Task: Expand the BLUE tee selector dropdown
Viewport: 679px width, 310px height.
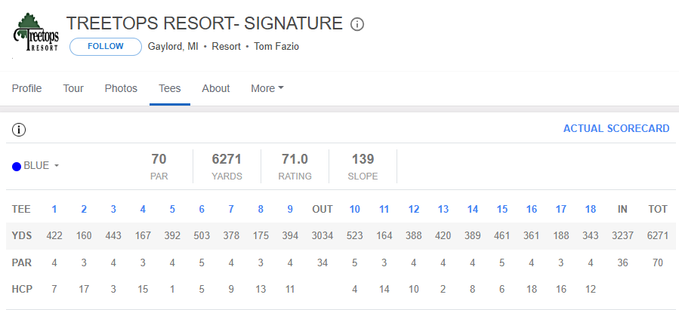Action: (x=35, y=166)
